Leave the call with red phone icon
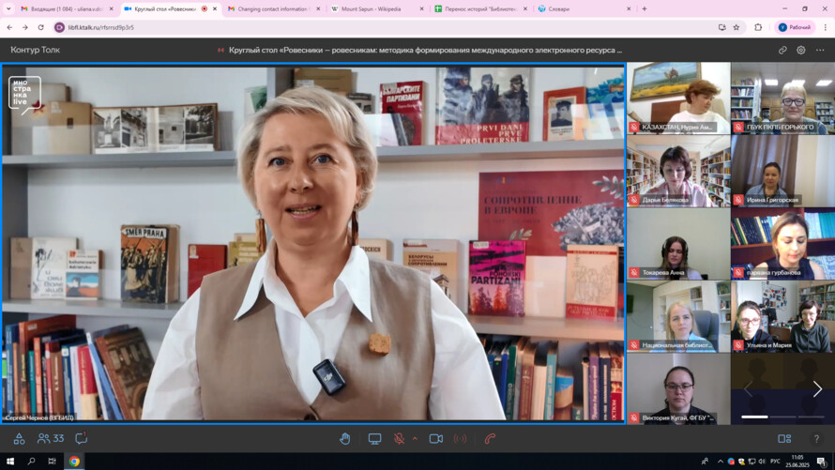Viewport: 835px width, 470px height. (490, 439)
